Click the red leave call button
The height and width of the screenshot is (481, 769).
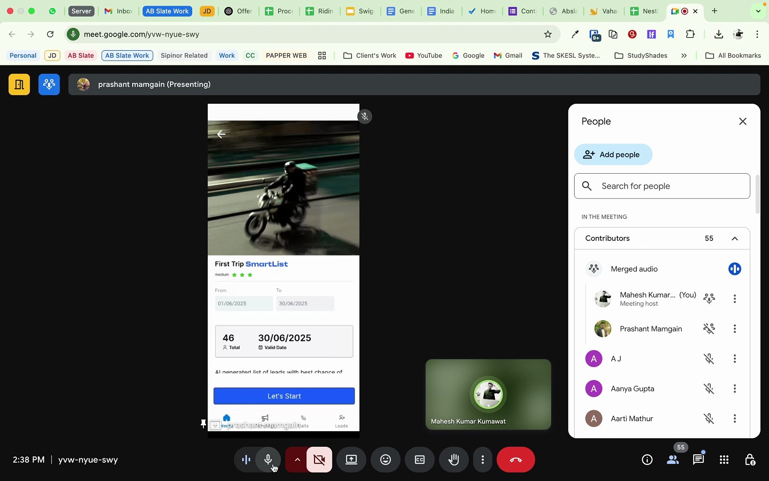click(516, 460)
